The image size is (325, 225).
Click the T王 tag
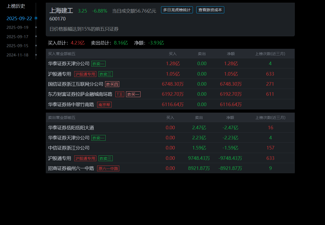pos(120,94)
